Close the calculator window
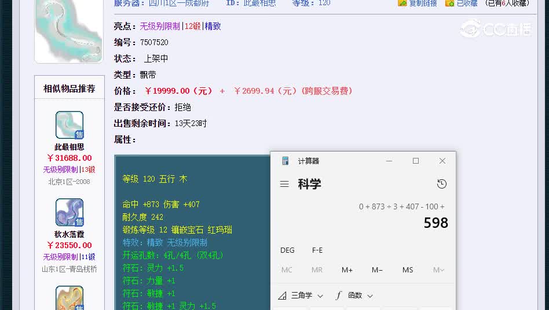Viewport: 549px width, 310px height. point(442,161)
